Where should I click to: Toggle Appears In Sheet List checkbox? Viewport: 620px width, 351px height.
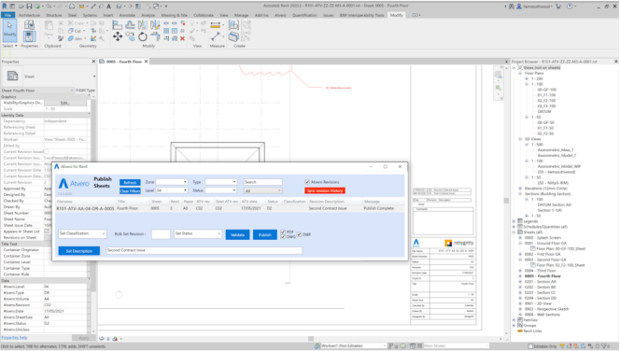[x=47, y=231]
